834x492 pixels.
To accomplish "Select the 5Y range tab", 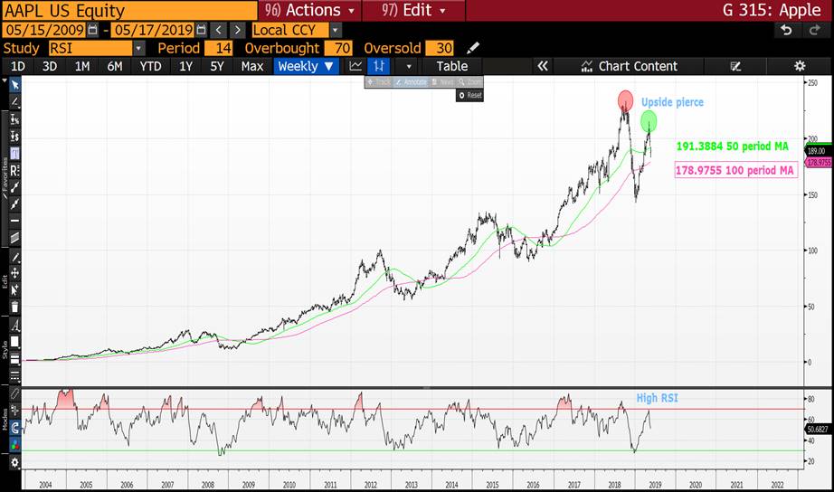I will 217,67.
